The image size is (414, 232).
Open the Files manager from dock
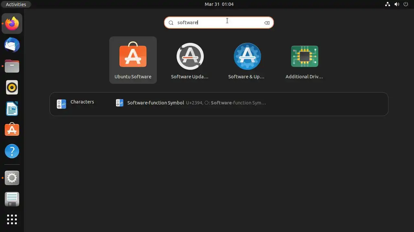click(12, 66)
